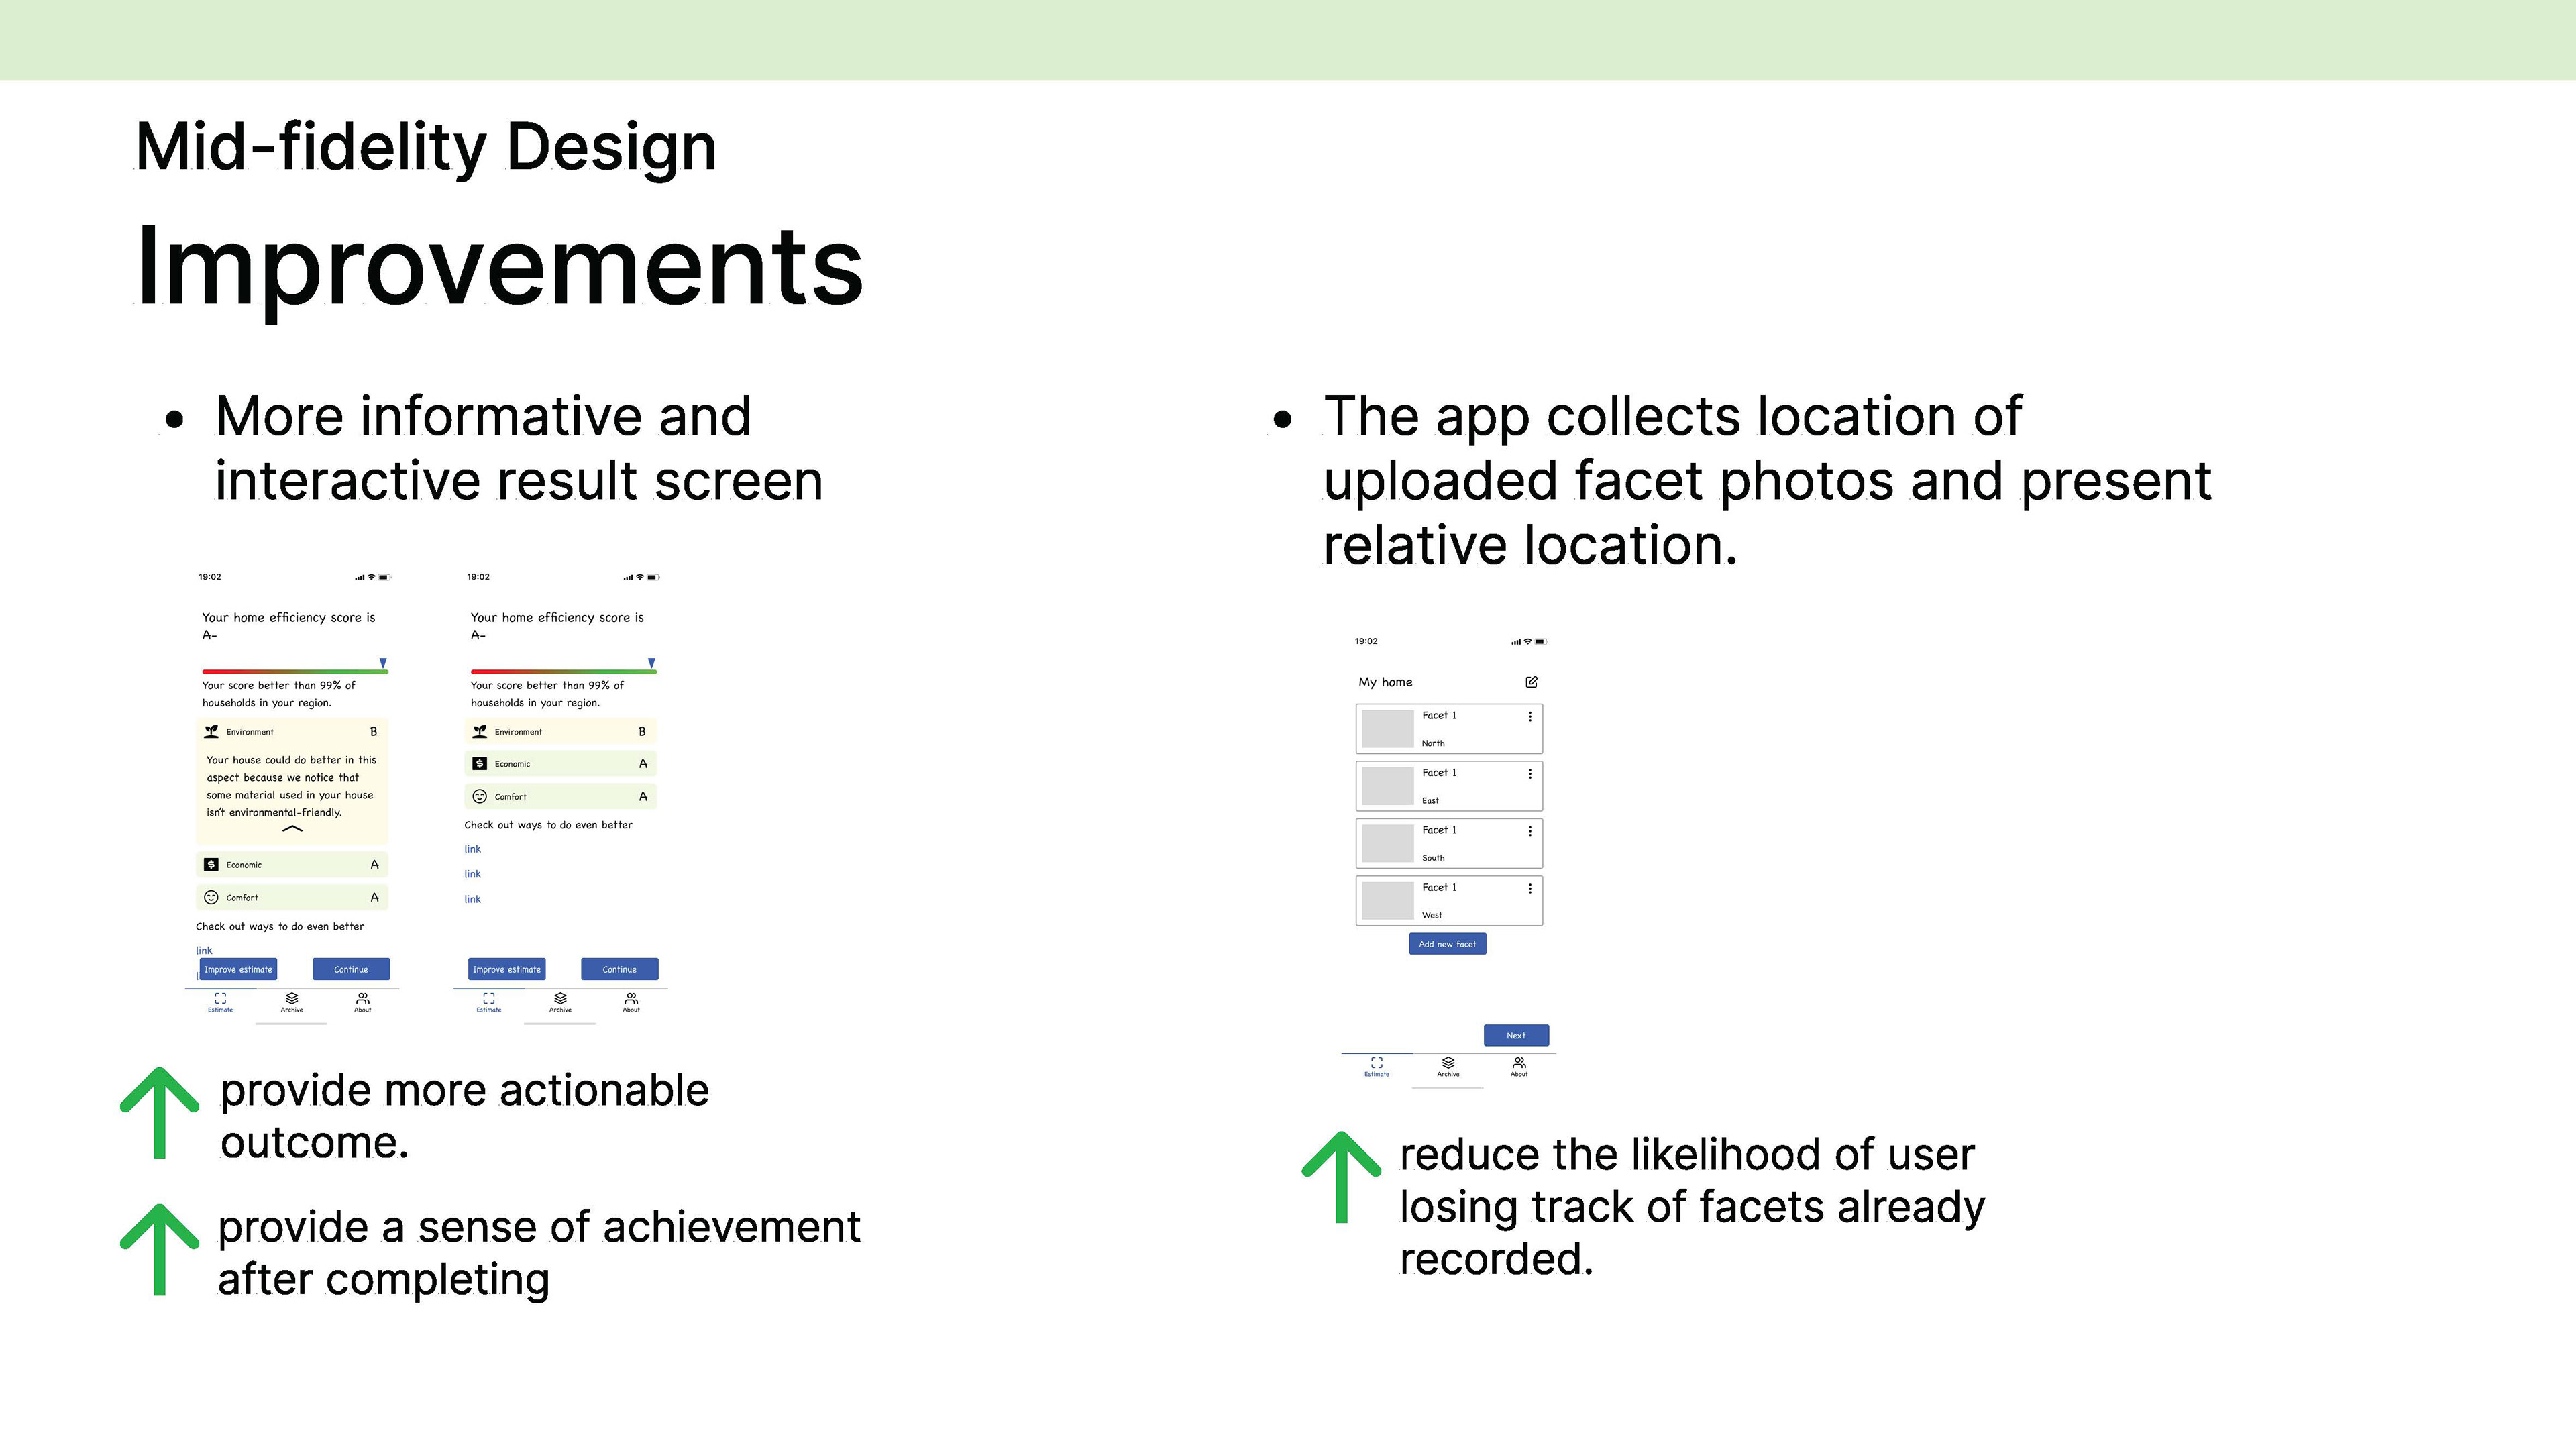Open first link in collapsed result screen
Screen dimensions: 2576x1449
473,849
